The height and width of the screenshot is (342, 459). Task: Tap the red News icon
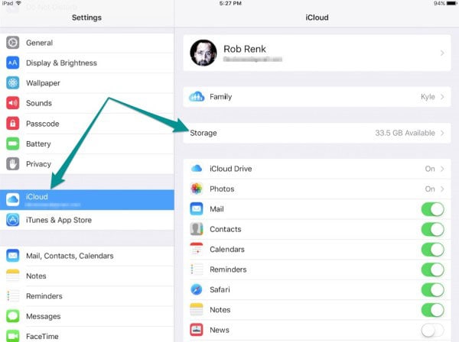click(197, 330)
